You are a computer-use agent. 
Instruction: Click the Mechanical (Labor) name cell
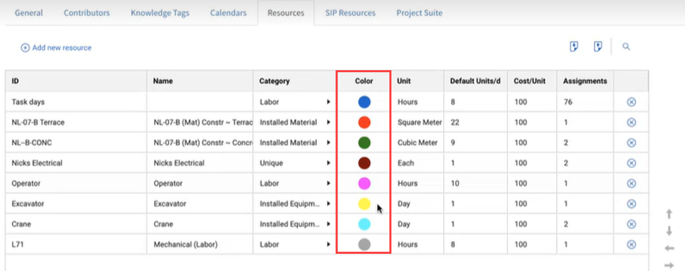click(200, 244)
